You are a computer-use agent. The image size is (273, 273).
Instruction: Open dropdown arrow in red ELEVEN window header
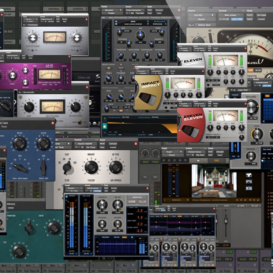coord(190,104)
